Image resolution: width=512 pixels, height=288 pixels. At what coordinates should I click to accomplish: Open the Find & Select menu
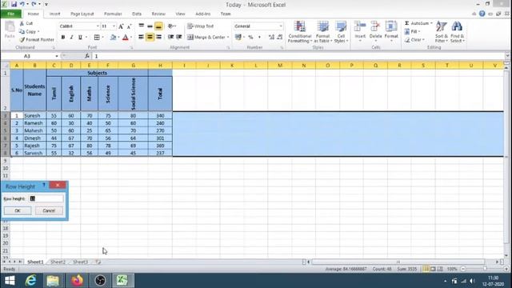(x=457, y=31)
